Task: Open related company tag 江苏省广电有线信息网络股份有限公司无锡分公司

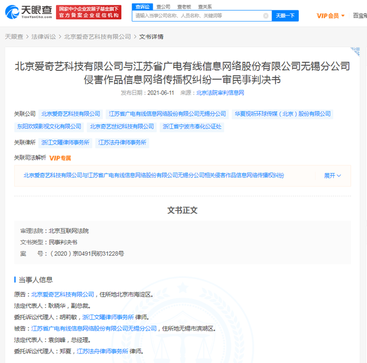Action: pyautogui.click(x=167, y=114)
